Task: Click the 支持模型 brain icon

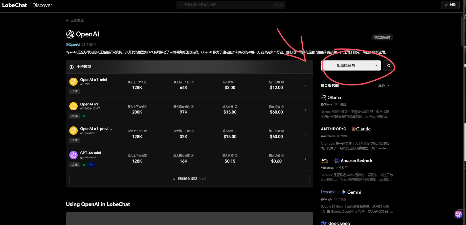Action: pos(72,67)
